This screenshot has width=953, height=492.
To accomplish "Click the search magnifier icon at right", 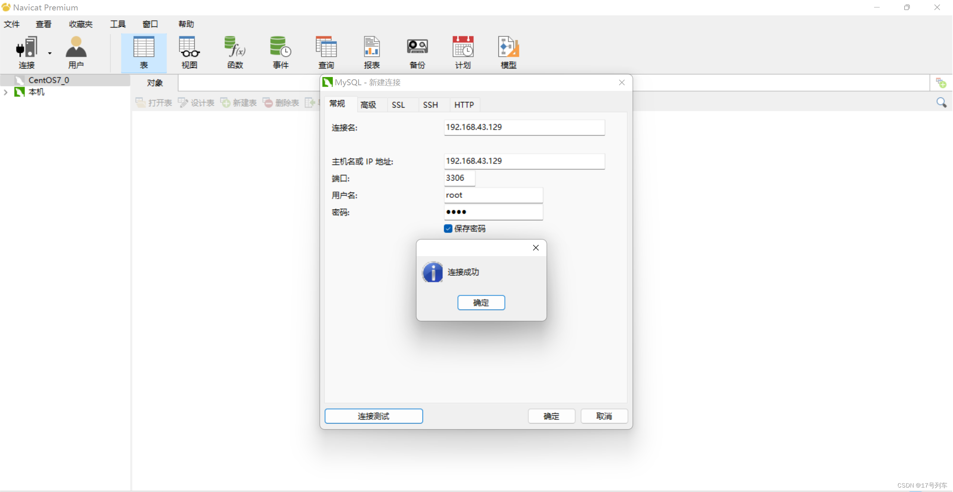I will tap(941, 103).
